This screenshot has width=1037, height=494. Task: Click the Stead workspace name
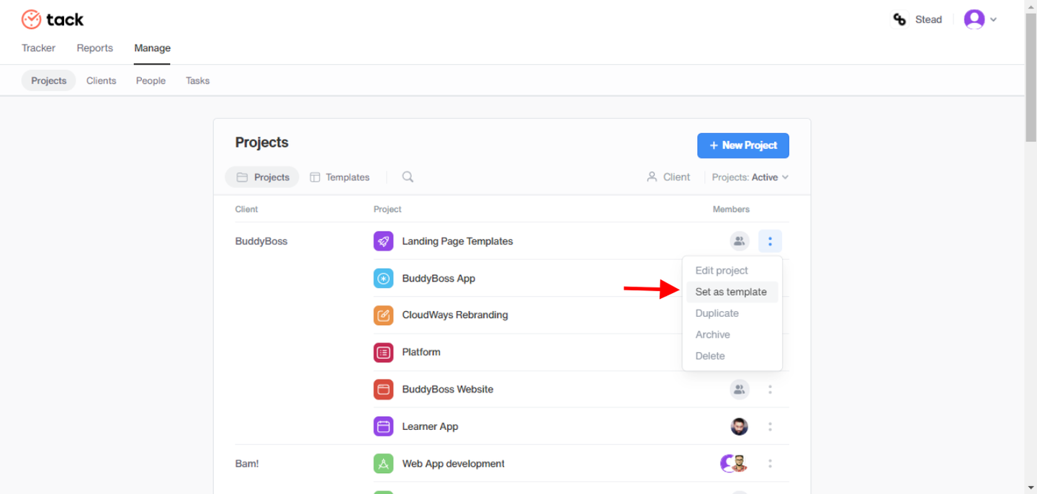(928, 19)
